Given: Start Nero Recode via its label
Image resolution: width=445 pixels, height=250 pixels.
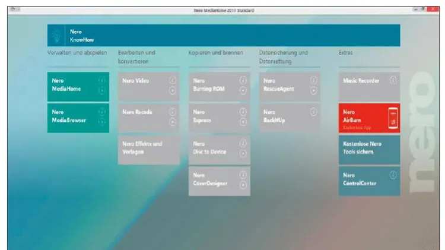Looking at the screenshot, I should (138, 112).
